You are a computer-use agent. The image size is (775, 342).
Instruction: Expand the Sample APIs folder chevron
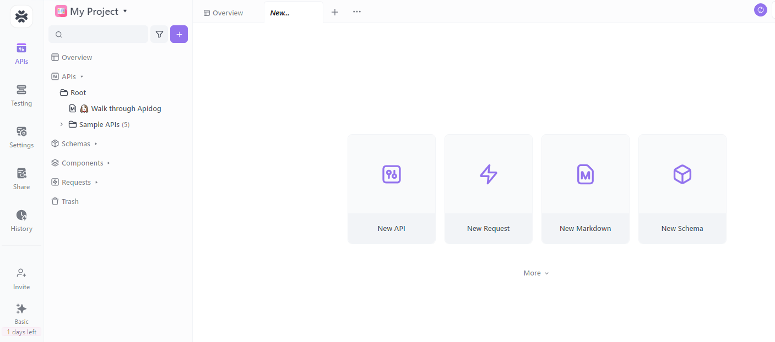click(62, 124)
